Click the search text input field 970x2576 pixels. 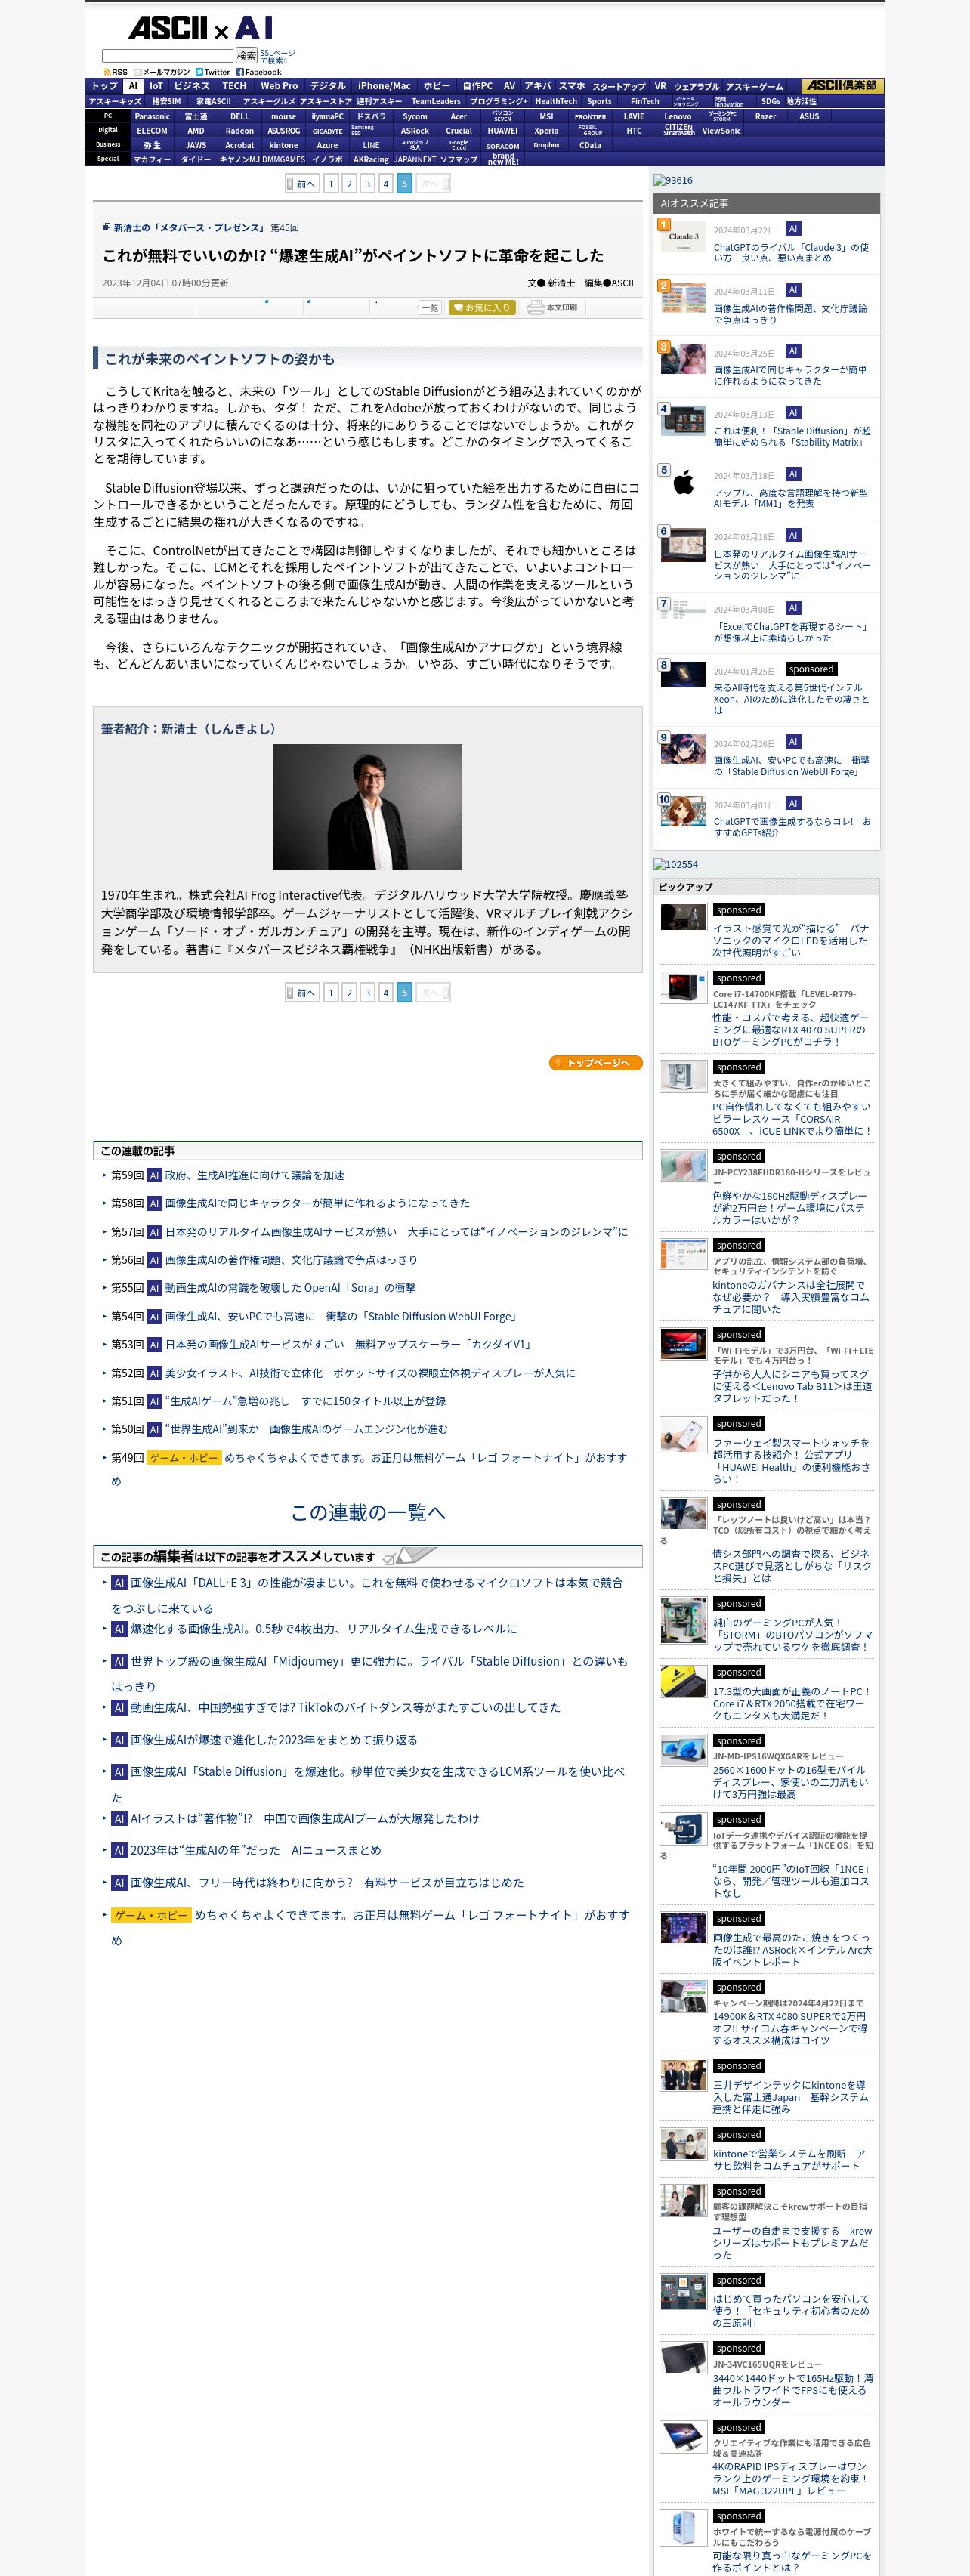[167, 56]
